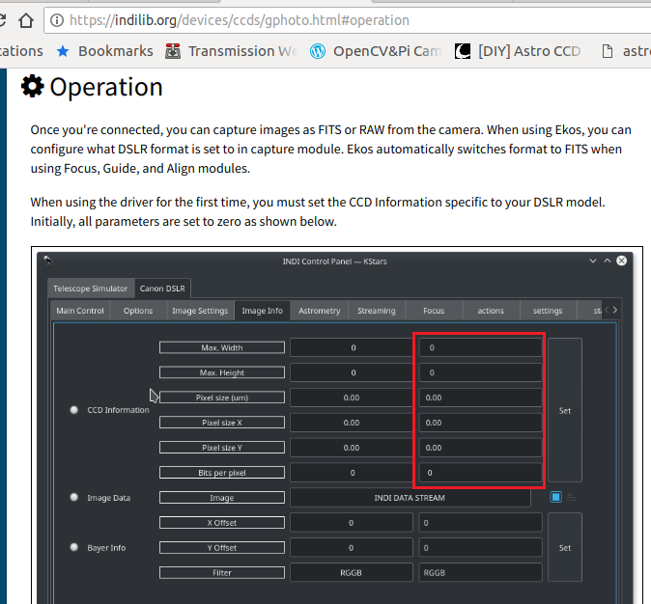
Task: Click the Pixel size Y label
Action: click(222, 448)
